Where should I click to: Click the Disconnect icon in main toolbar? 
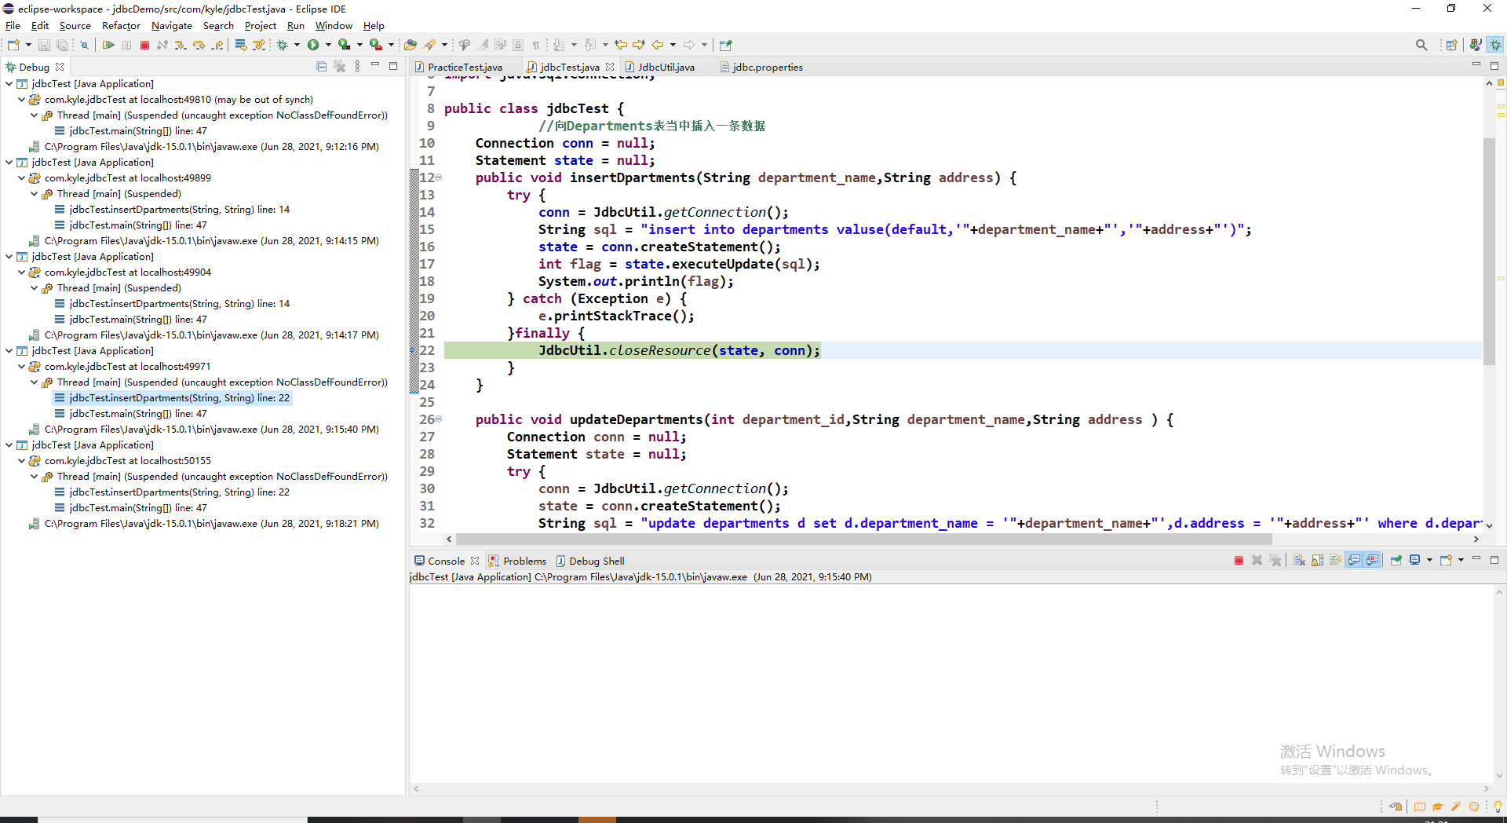coord(162,46)
